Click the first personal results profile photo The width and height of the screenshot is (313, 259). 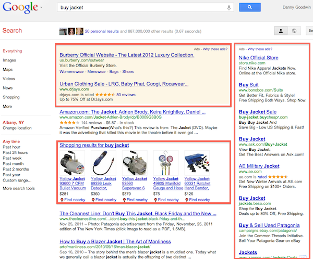(x=63, y=31)
